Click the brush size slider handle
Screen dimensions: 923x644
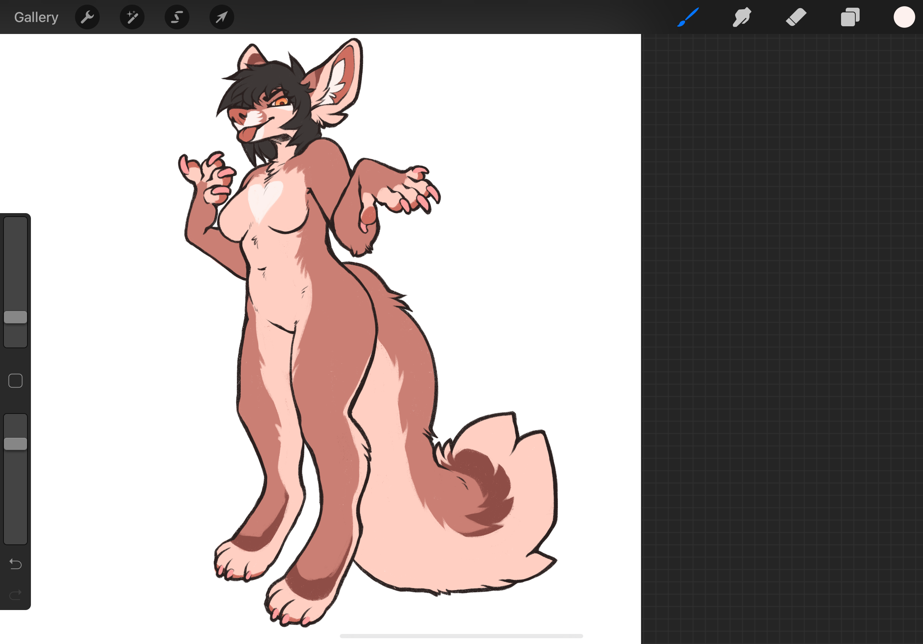pos(15,317)
